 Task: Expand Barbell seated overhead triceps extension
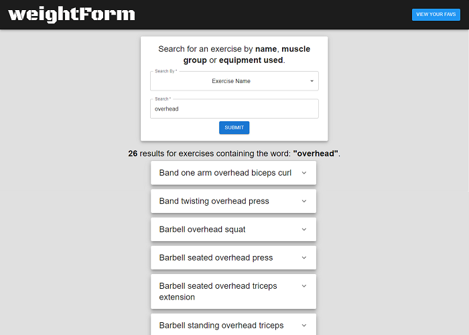218,291
